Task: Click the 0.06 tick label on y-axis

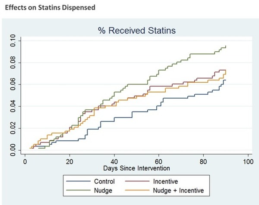Action: click(13, 85)
